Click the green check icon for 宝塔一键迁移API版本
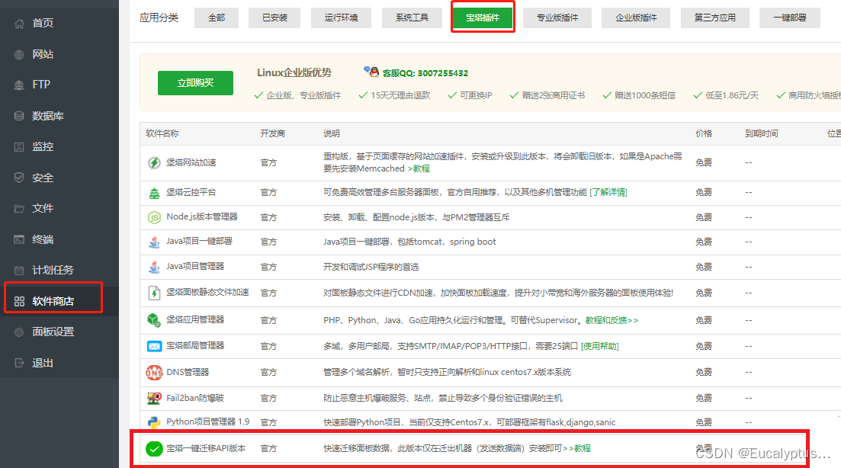This screenshot has height=468, width=841. click(154, 449)
